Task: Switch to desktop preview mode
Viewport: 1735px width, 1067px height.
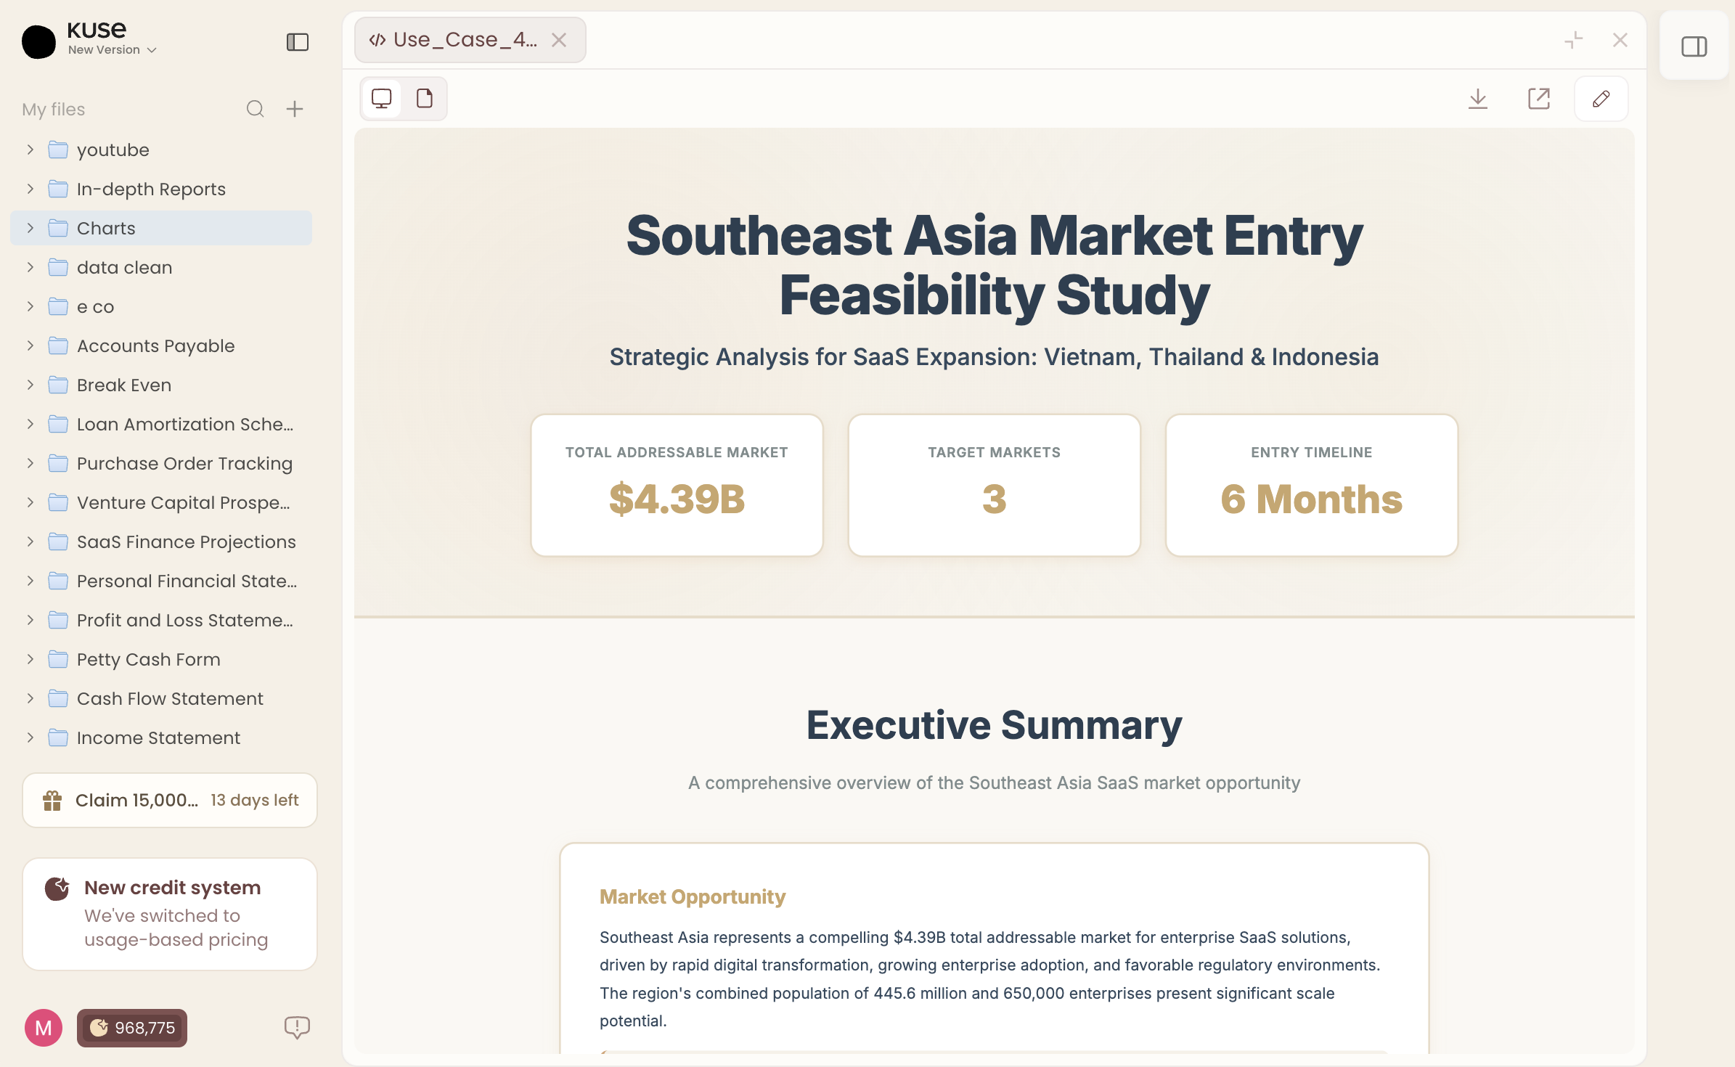Action: pyautogui.click(x=382, y=98)
